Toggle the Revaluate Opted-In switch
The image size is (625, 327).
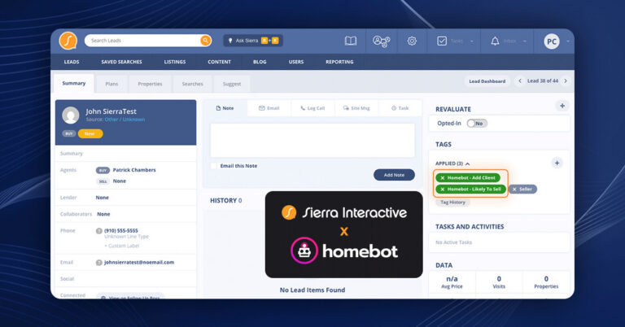(x=477, y=124)
